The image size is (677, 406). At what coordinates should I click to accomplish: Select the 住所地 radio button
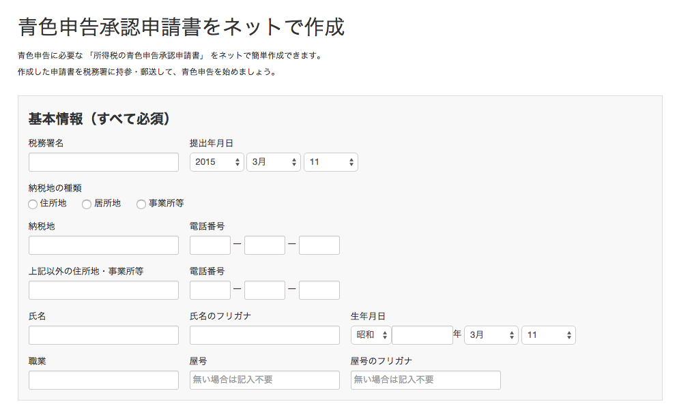click(x=33, y=204)
